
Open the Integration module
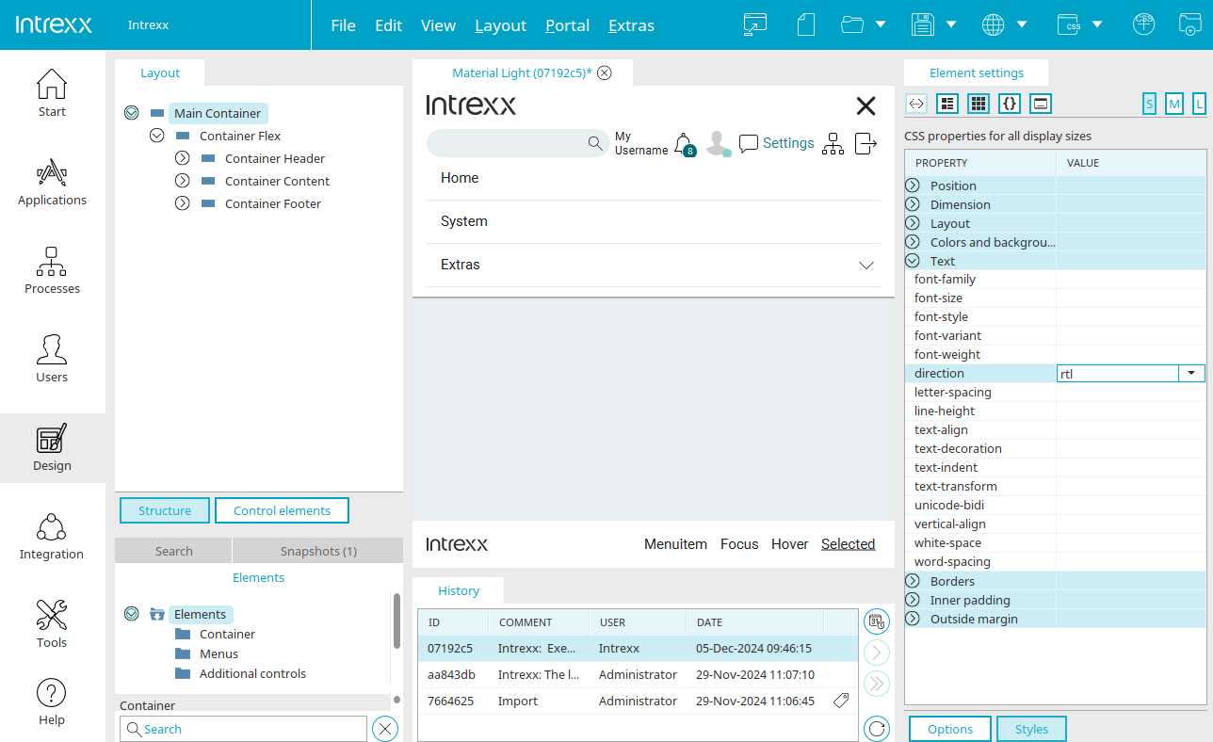pyautogui.click(x=52, y=536)
